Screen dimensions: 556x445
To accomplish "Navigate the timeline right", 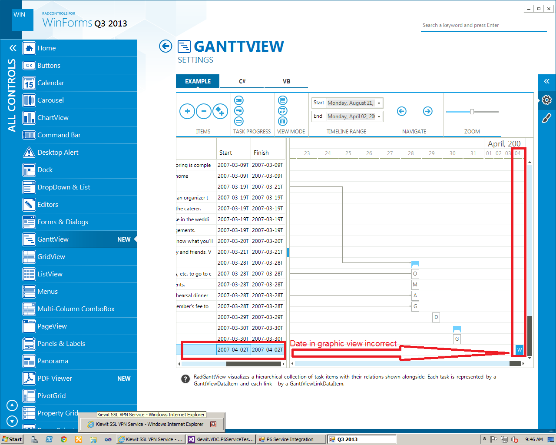I will point(428,111).
